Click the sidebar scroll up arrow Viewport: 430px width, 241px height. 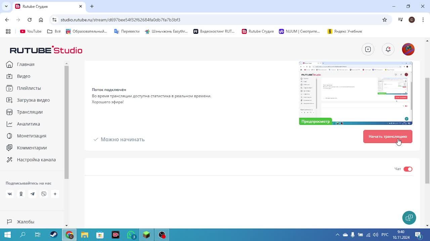(x=66, y=64)
